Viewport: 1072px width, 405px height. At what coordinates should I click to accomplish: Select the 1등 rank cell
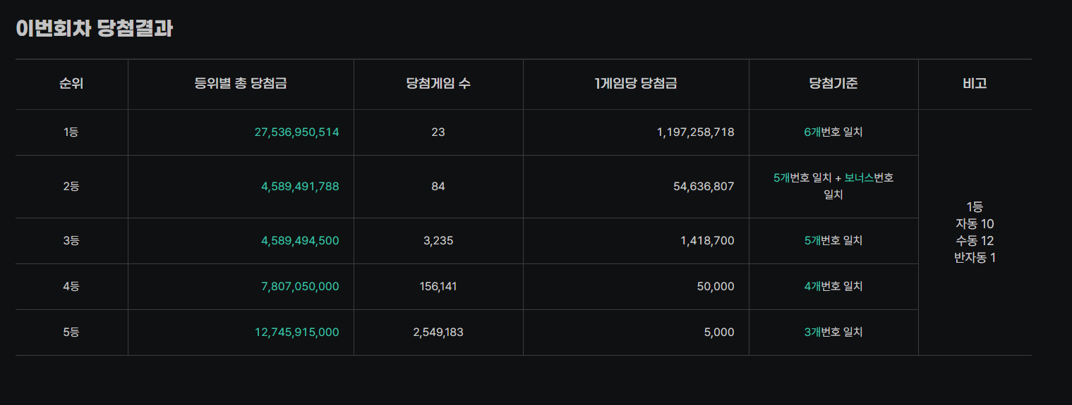[x=71, y=132]
